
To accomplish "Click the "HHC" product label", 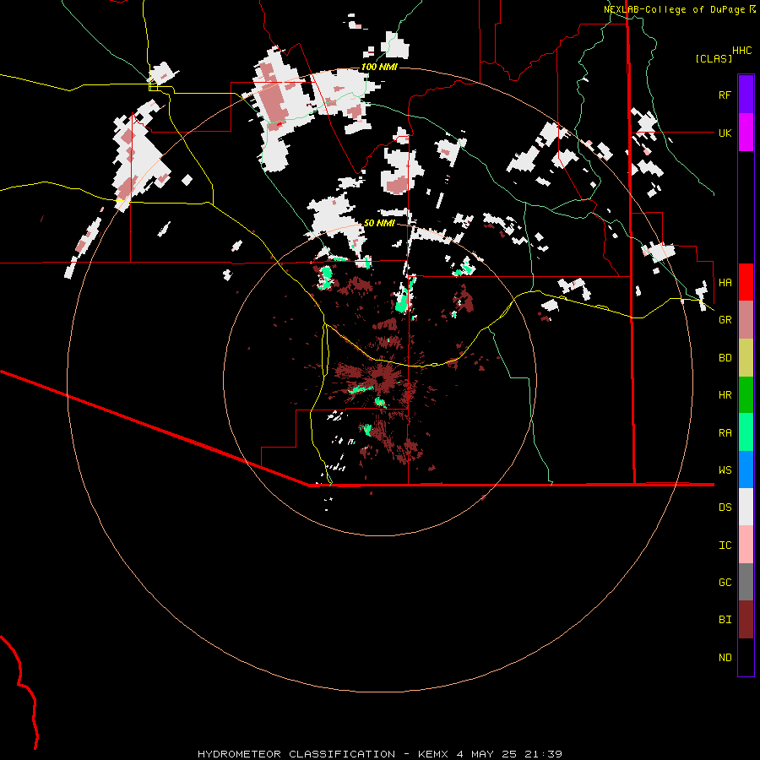I will tap(742, 51).
